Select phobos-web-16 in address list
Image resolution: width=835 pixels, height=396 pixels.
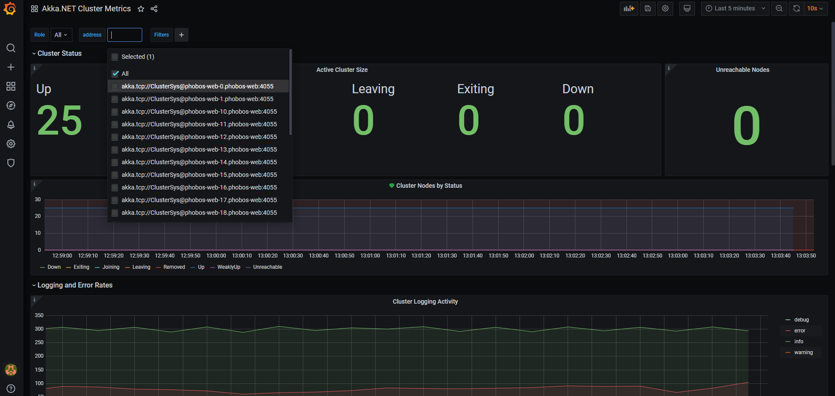pos(198,187)
